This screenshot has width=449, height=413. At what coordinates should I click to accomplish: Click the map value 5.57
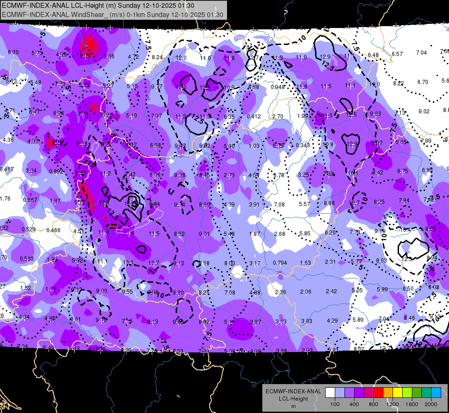coord(305,204)
